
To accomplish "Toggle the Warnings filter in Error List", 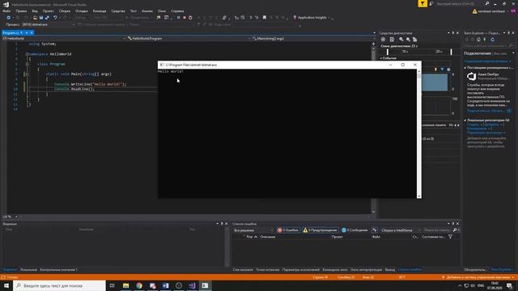I will pyautogui.click(x=321, y=230).
